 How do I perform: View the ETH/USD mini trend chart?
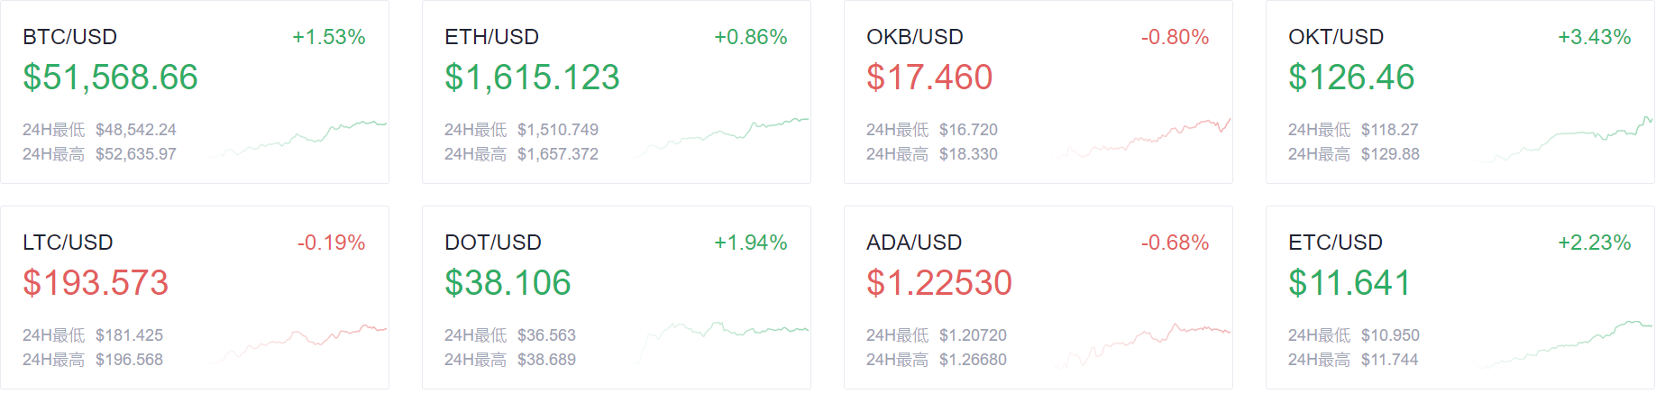(x=719, y=138)
